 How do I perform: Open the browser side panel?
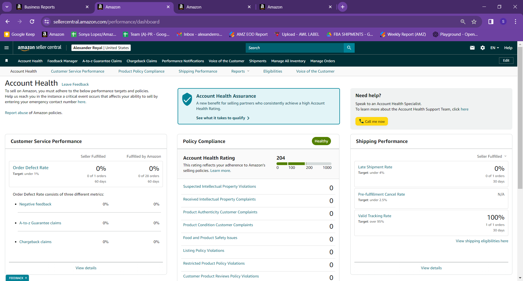coord(491,22)
